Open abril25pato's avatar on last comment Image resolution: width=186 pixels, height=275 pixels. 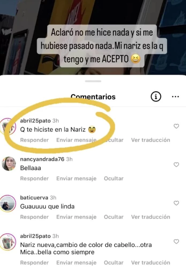tap(8, 242)
